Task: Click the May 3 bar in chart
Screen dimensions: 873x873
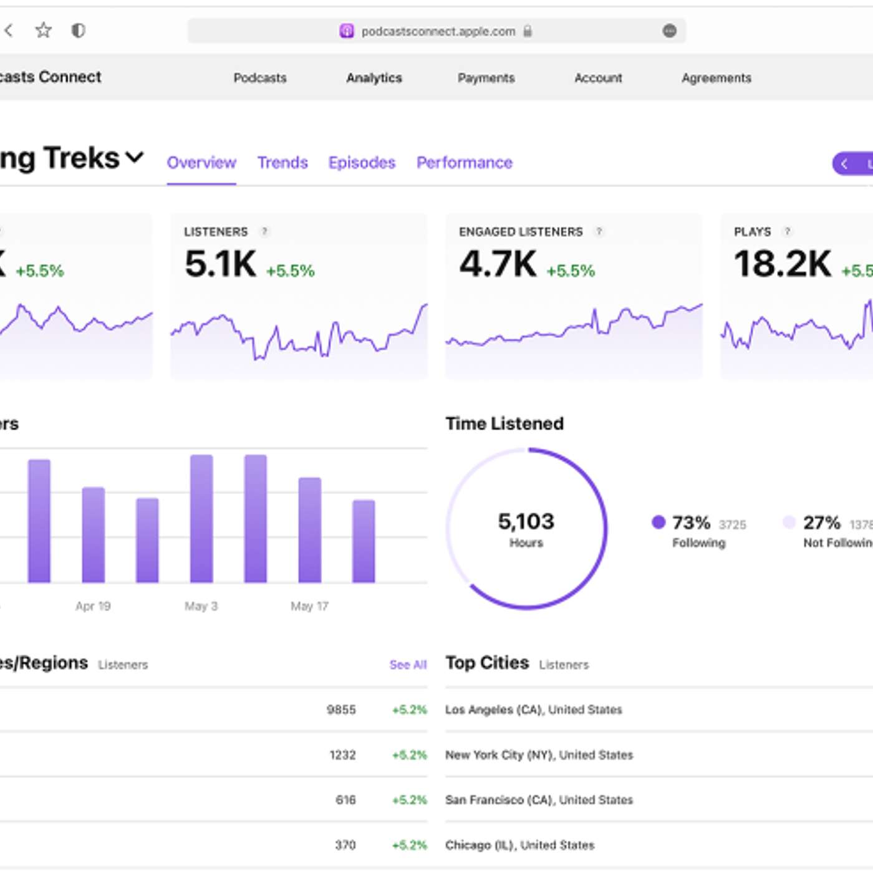Action: tap(201, 519)
